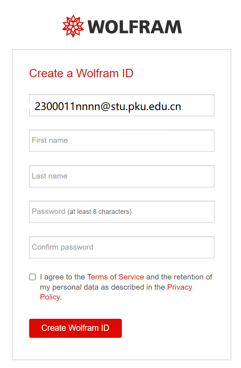Select the First name field
The image size is (241, 368).
point(122,141)
